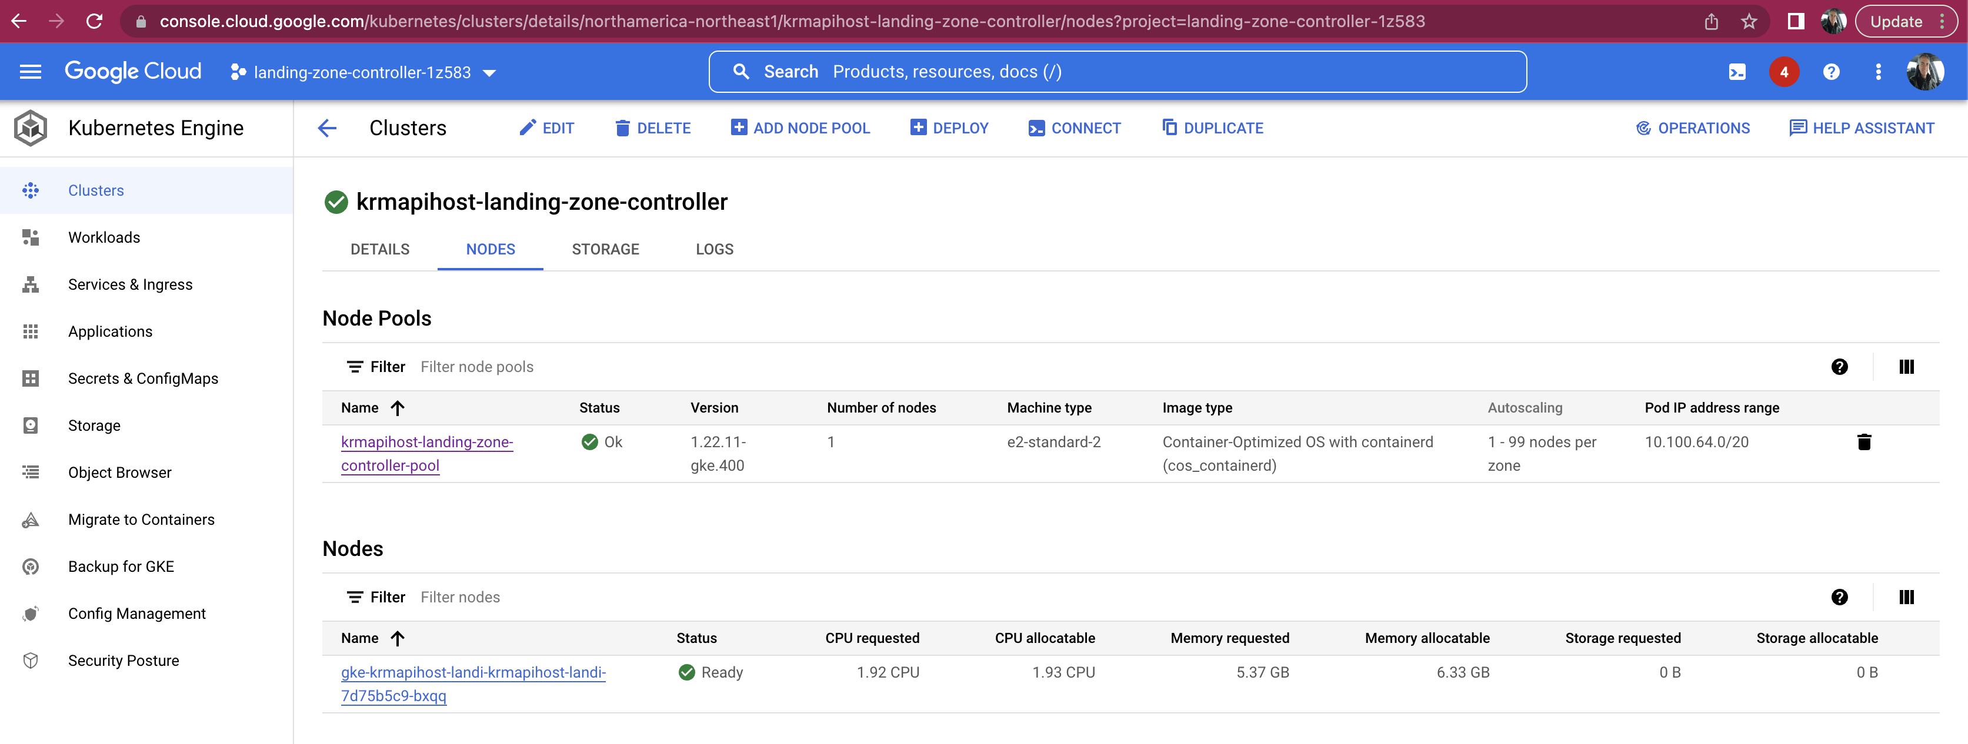The height and width of the screenshot is (744, 1968).
Task: Open the more options menu in toolbar
Action: point(1878,71)
